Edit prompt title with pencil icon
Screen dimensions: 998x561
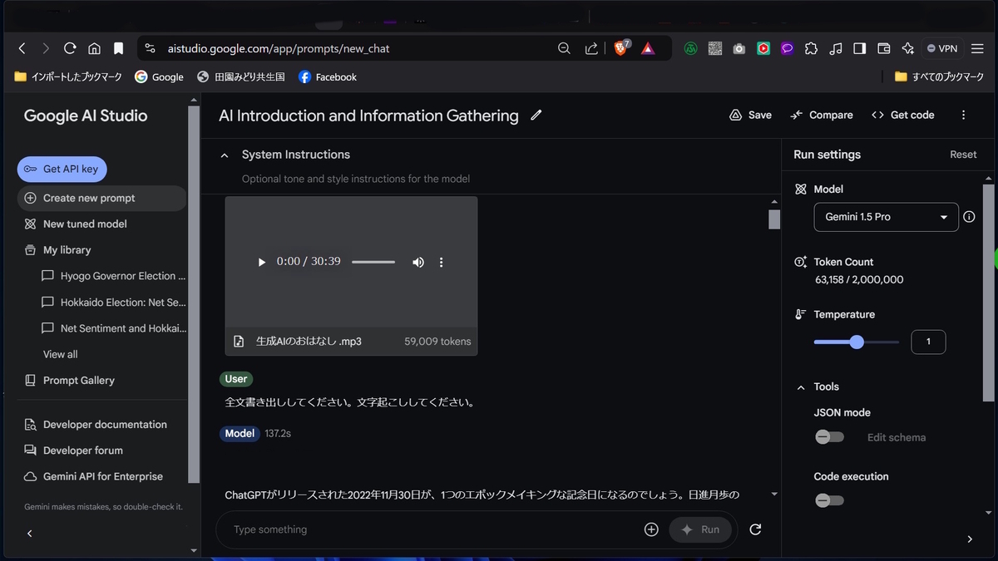(x=536, y=115)
